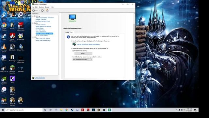Image resolution: width=209 pixels, height=118 pixels.
Task: Click the info icon in the Size tab
Action: [68, 37]
